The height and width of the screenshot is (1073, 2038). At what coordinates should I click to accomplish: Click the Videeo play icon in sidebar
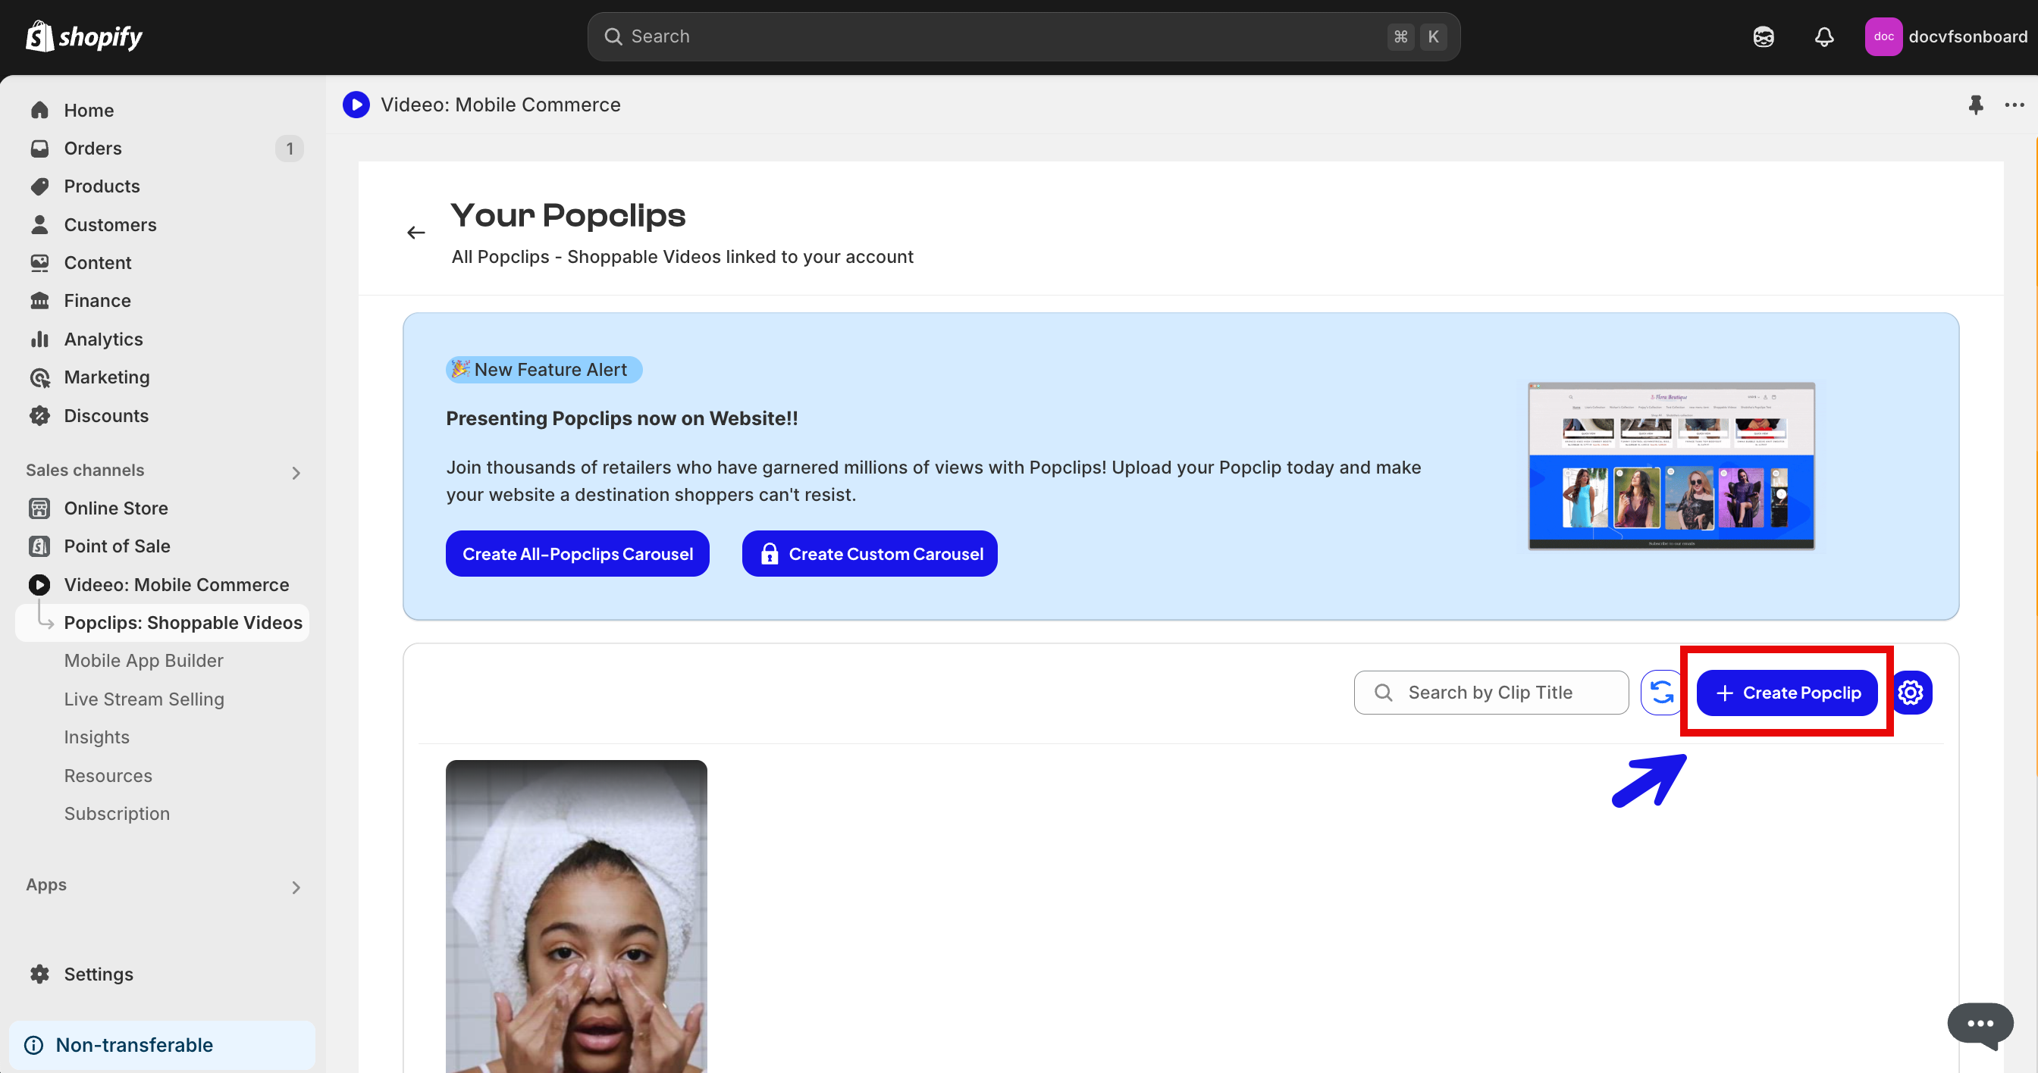tap(39, 584)
